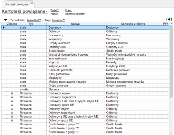Click lock icon for Odbiorcy zagraniczni row

pyautogui.click(x=12, y=113)
